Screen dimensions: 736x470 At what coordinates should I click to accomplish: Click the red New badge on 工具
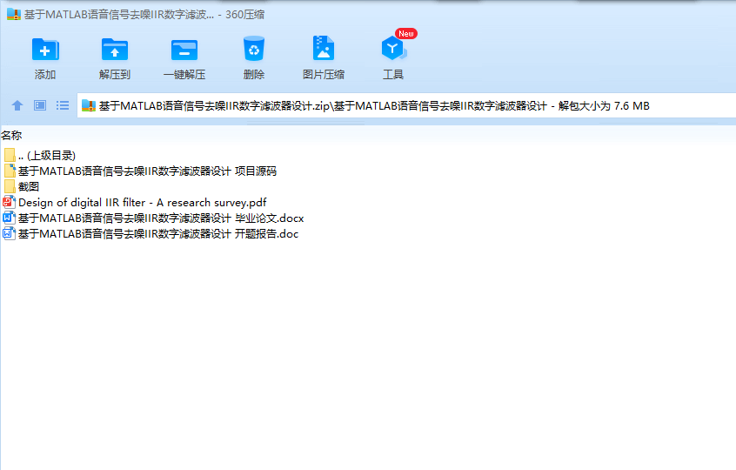click(406, 33)
